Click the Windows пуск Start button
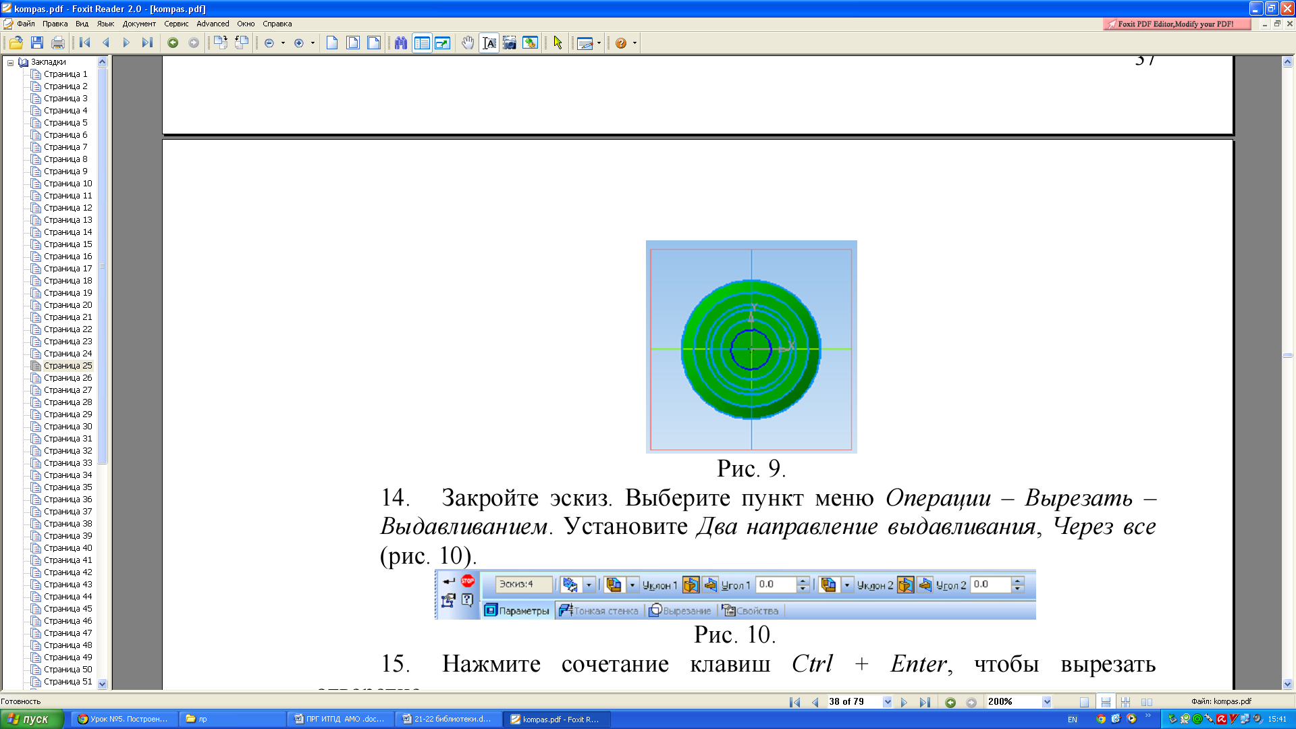 click(31, 719)
